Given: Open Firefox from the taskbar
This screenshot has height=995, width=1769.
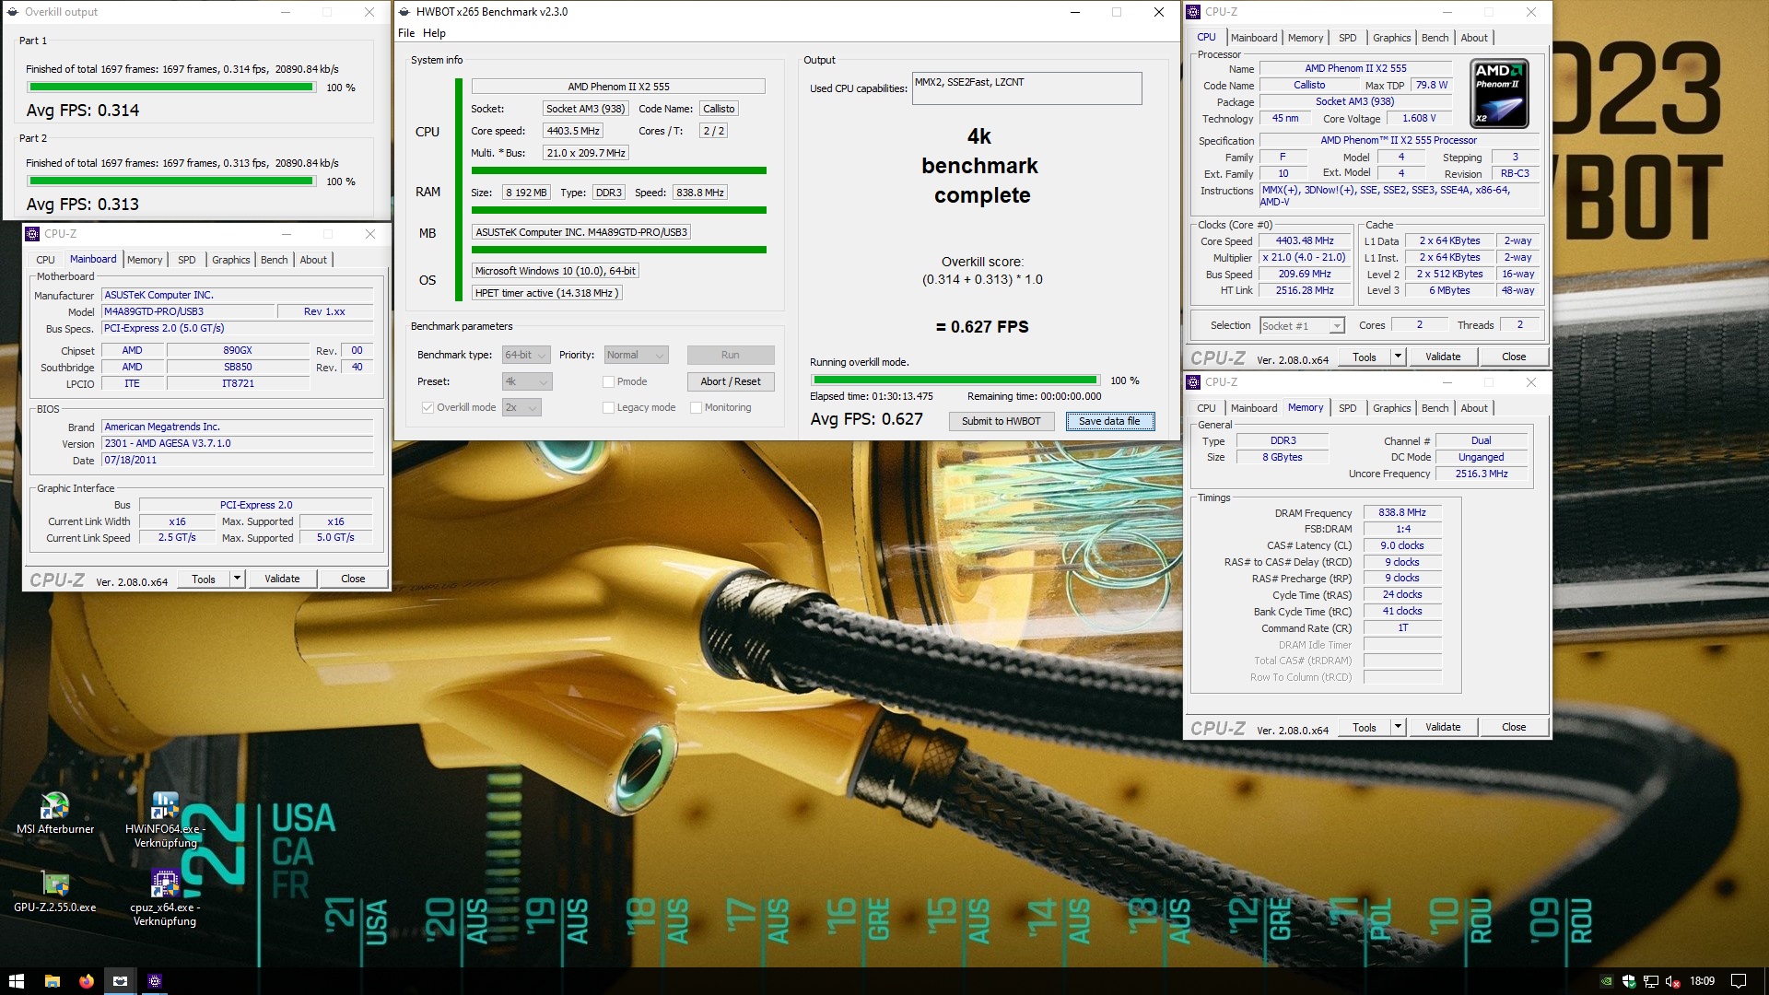Looking at the screenshot, I should [86, 981].
